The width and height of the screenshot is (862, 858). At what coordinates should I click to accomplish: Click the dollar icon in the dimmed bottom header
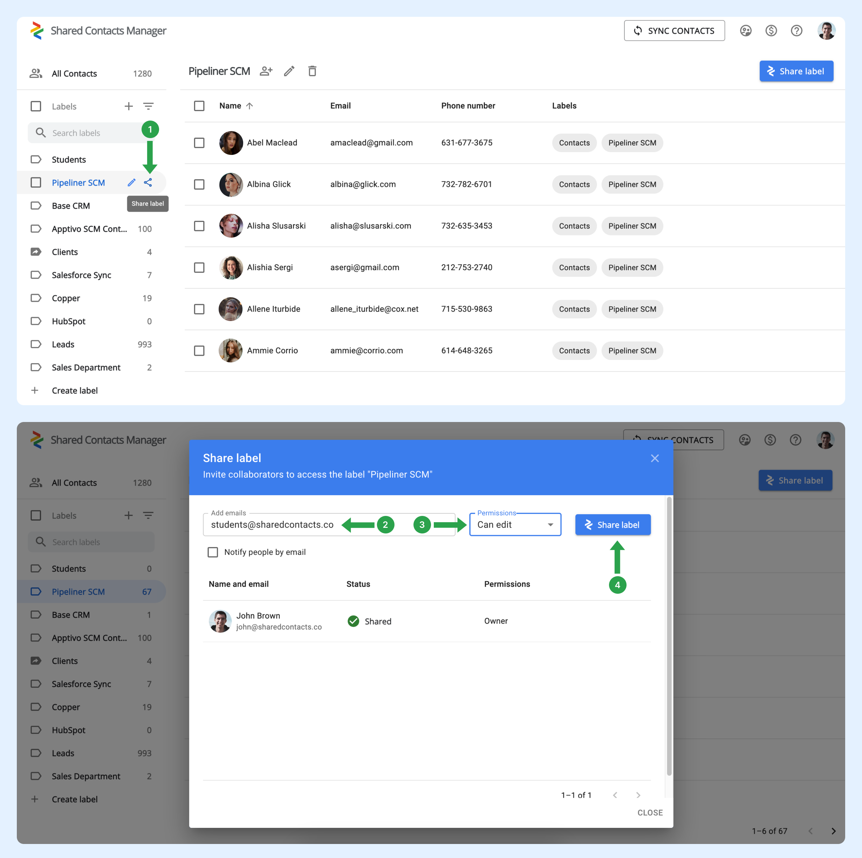tap(770, 440)
